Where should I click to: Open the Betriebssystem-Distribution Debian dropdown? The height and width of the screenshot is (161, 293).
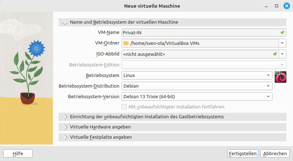[197, 86]
